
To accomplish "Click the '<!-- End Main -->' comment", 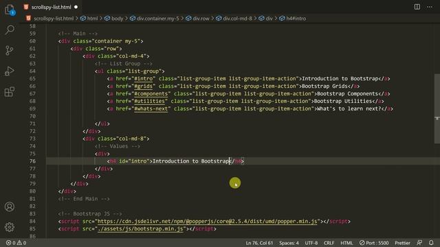I will coord(84,199).
